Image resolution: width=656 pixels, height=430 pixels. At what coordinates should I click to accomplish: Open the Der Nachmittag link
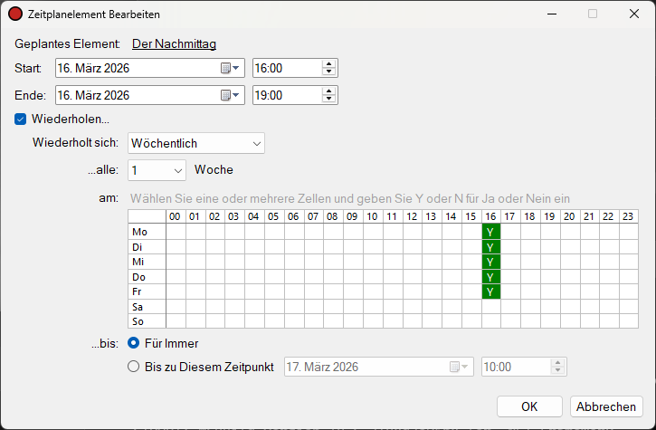(x=174, y=43)
